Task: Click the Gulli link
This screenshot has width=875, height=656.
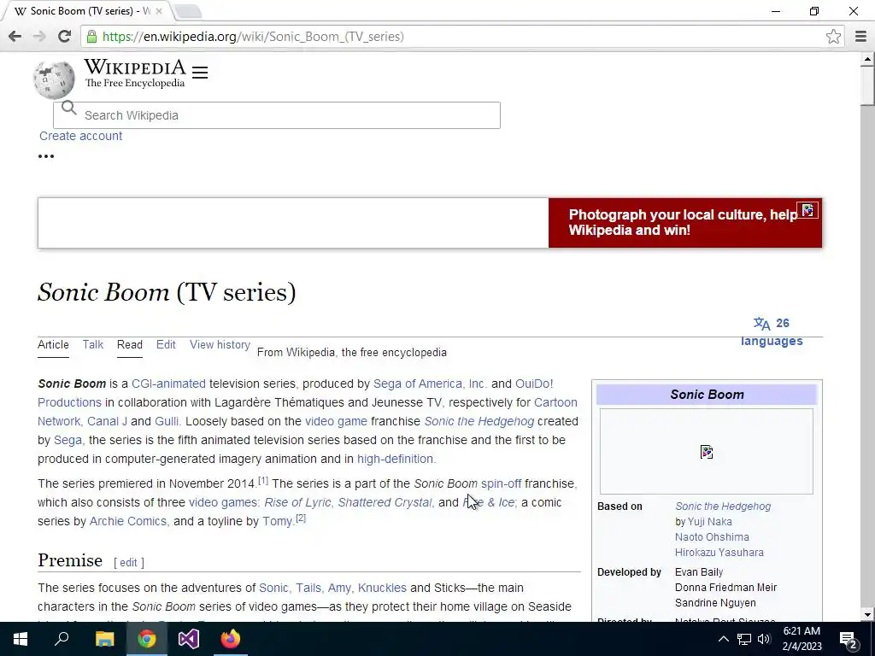Action: (x=167, y=421)
